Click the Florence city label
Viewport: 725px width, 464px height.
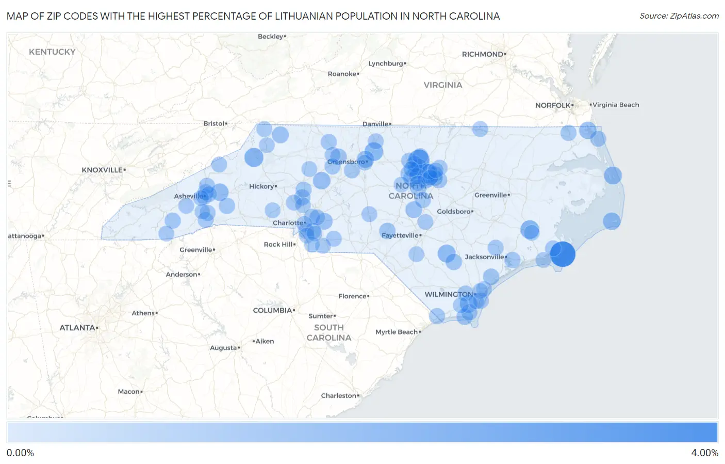[353, 296]
